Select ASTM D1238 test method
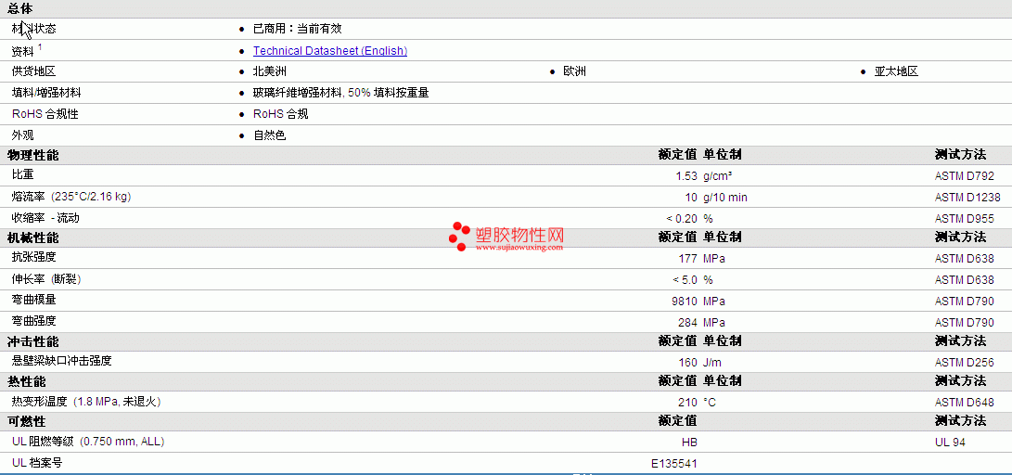The image size is (1012, 475). [967, 198]
